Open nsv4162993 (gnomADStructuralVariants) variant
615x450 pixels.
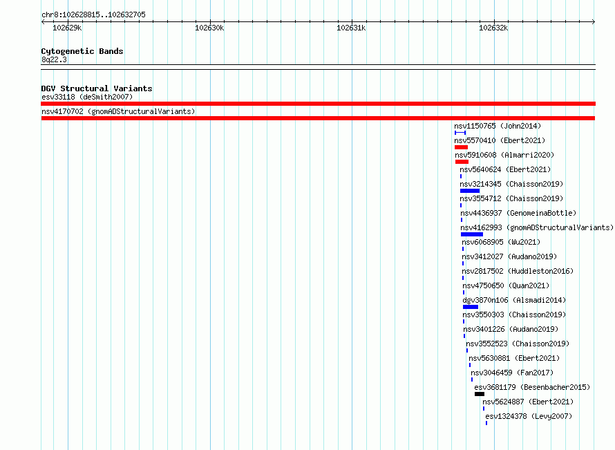[537, 227]
